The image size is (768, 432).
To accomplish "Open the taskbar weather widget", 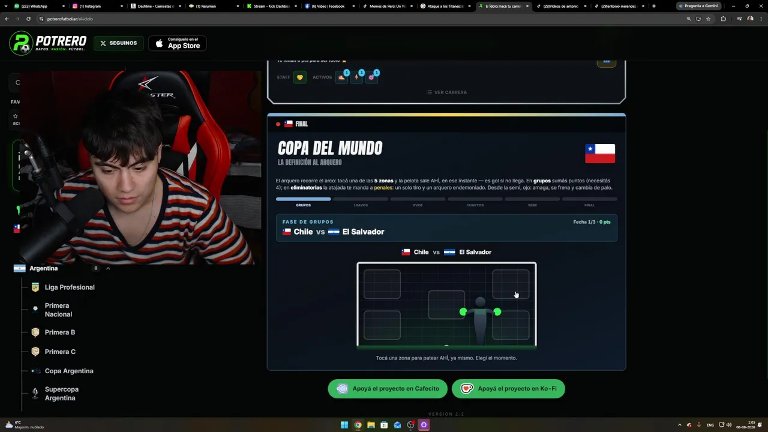I will 25,425.
